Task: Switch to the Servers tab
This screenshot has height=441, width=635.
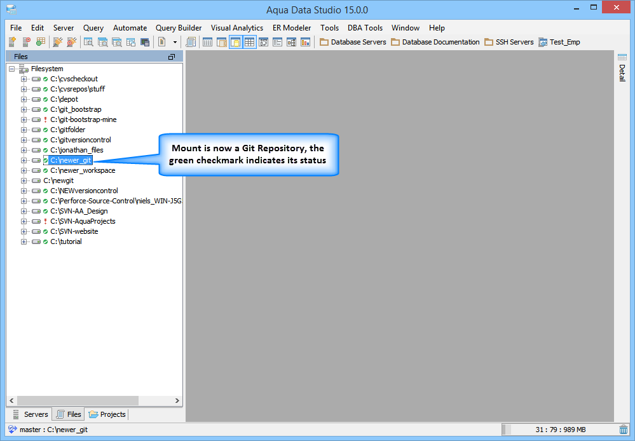Action: [x=30, y=414]
